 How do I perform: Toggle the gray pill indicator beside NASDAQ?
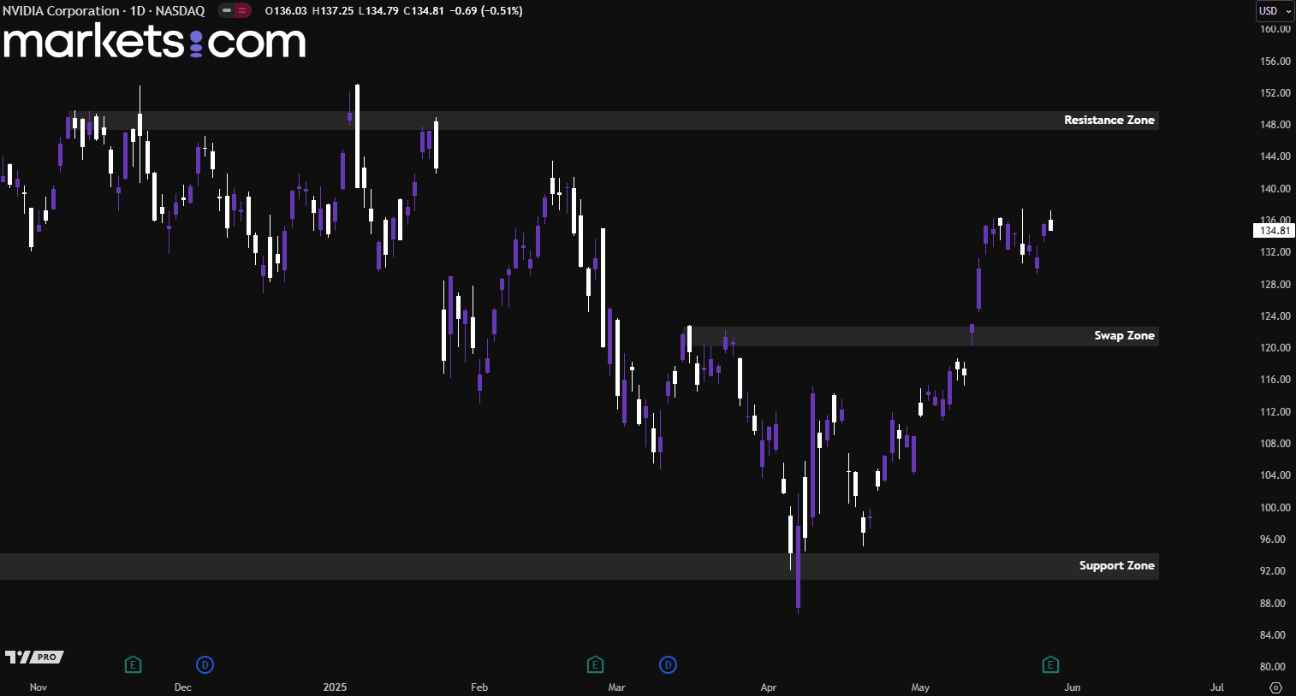coord(226,11)
